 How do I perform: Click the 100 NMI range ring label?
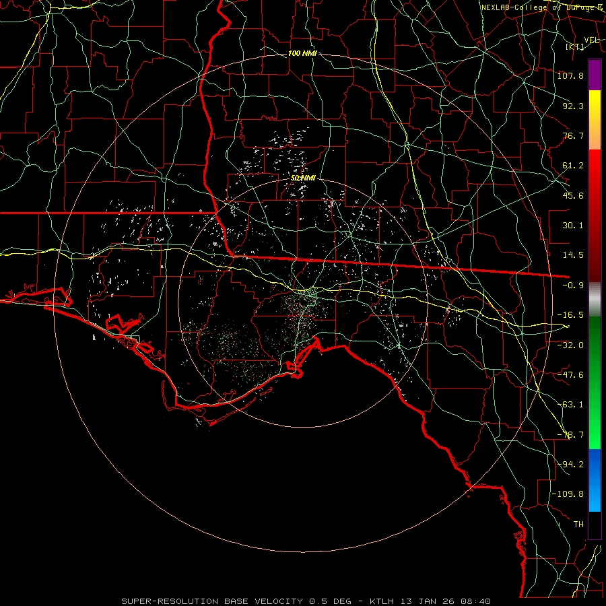coord(302,53)
